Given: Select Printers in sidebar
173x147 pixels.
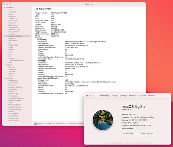Looking at the screenshot, I should point(12,49).
